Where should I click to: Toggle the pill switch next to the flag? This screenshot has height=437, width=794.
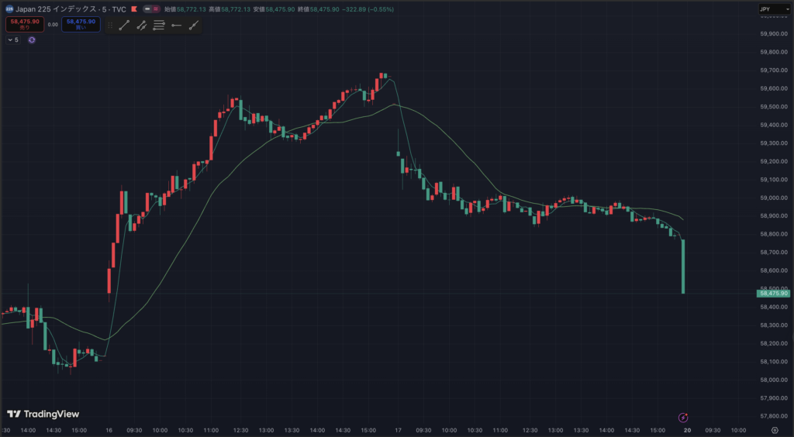150,9
